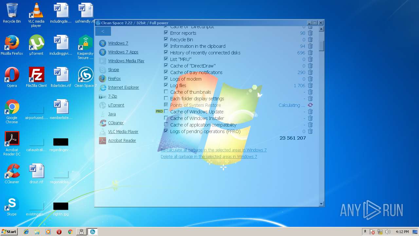The height and width of the screenshot is (236, 419).
Task: Uncheck the Recycle Bin checkbox
Action: click(x=166, y=39)
